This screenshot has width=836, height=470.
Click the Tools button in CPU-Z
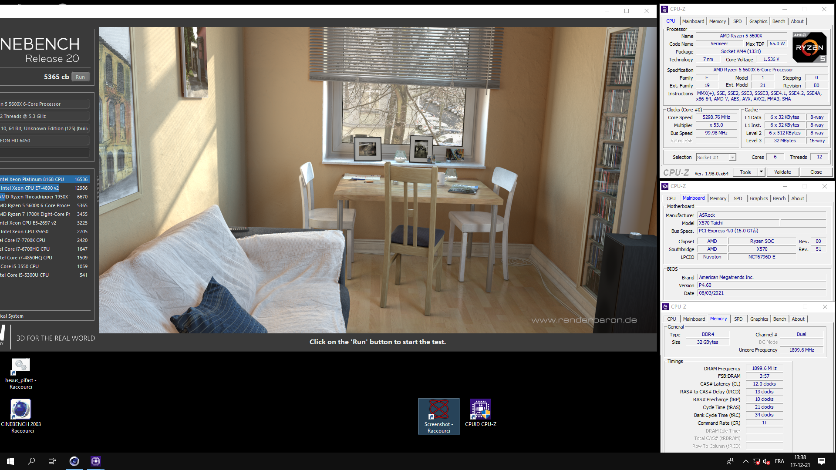[745, 172]
